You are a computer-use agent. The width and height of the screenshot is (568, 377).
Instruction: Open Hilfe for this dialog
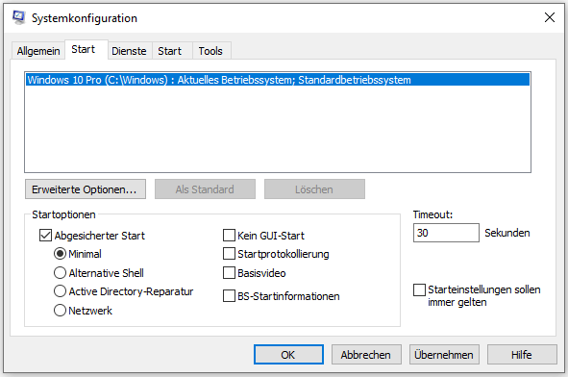[x=522, y=355]
